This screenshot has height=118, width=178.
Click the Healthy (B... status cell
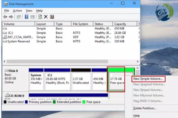pos(103,33)
